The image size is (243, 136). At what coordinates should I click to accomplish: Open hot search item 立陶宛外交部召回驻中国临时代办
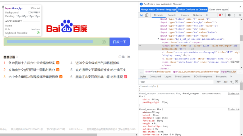(32, 70)
